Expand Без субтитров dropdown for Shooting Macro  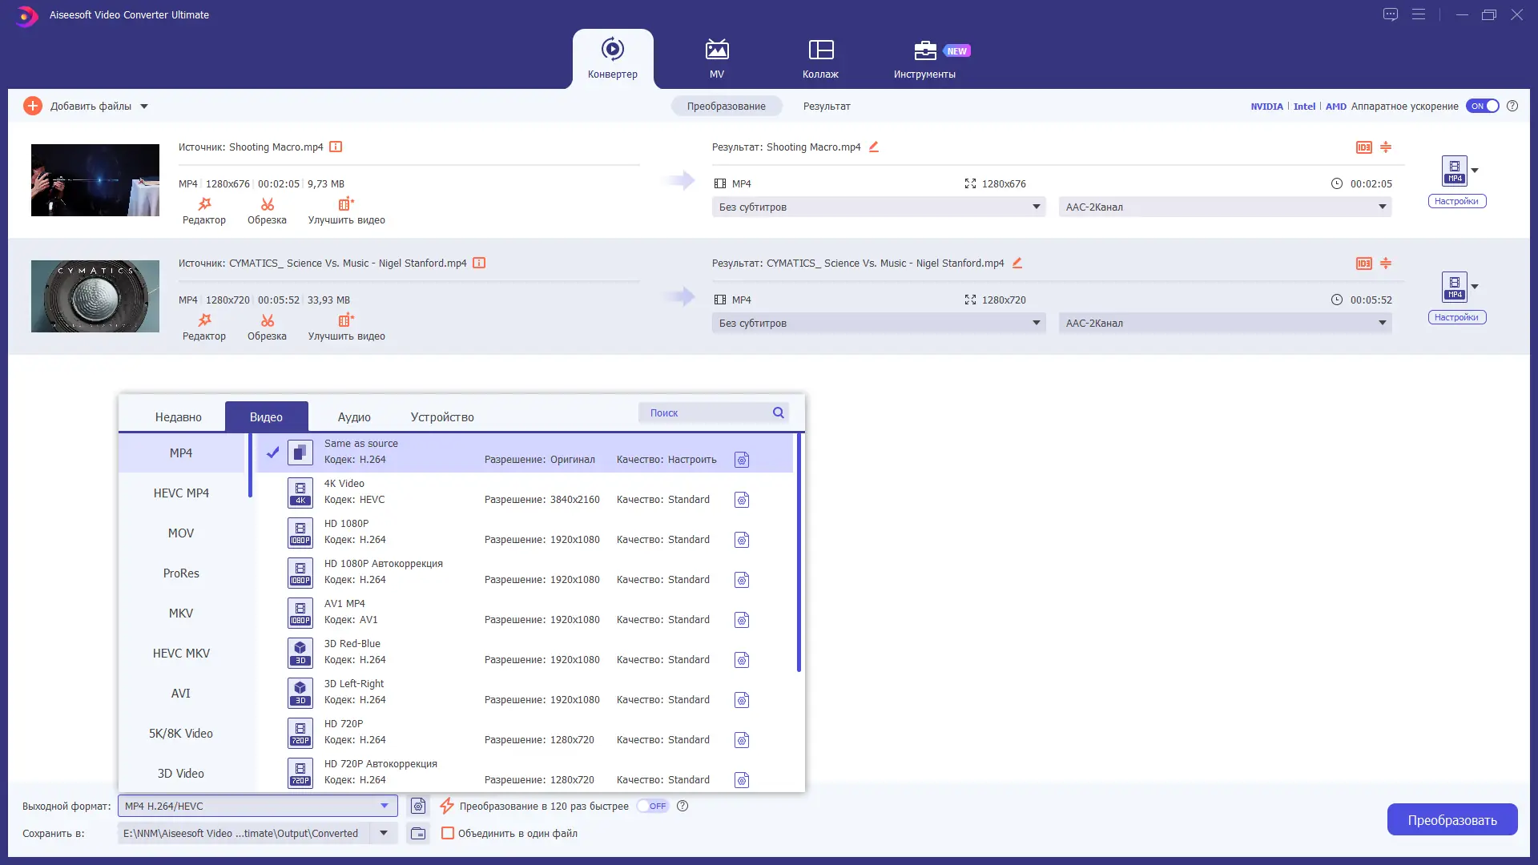pos(879,207)
